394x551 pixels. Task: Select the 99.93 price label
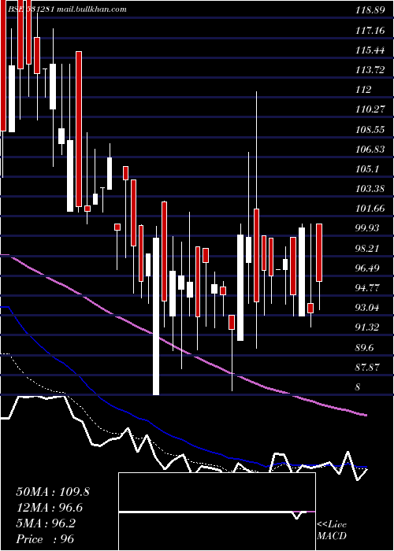coord(368,228)
